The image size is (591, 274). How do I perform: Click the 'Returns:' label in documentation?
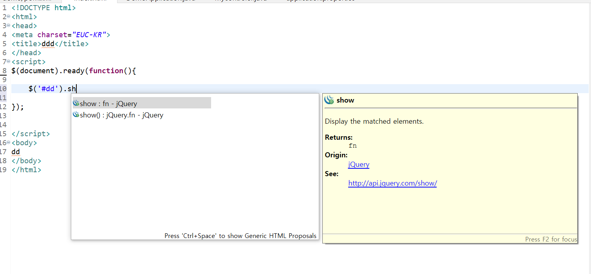[339, 137]
